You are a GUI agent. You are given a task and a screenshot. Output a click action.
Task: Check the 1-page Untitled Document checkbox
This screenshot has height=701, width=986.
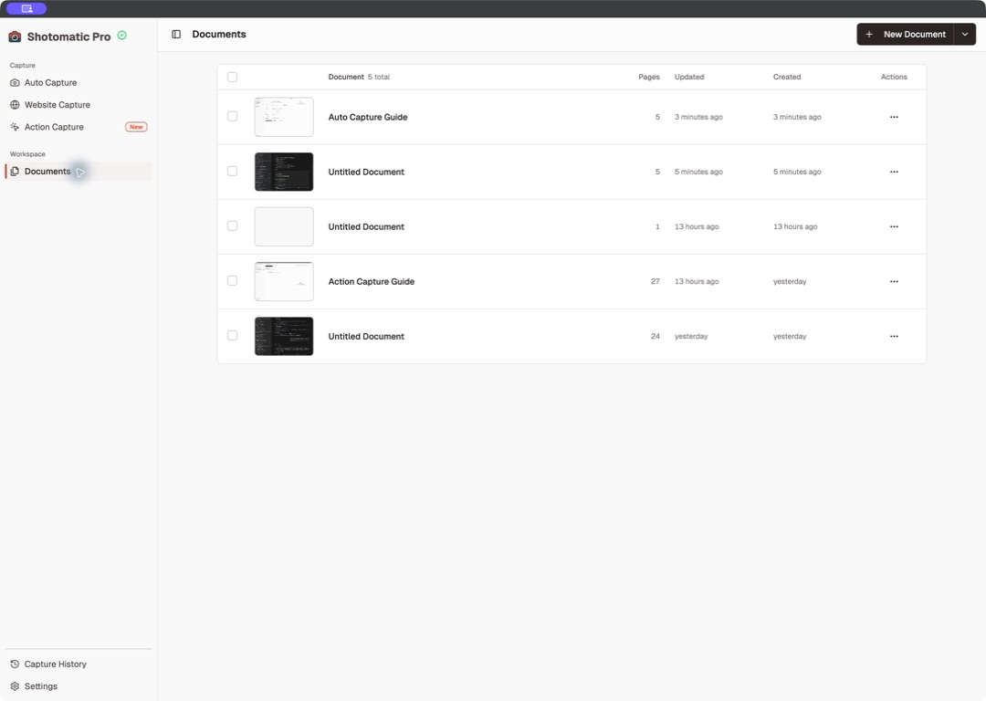click(232, 225)
